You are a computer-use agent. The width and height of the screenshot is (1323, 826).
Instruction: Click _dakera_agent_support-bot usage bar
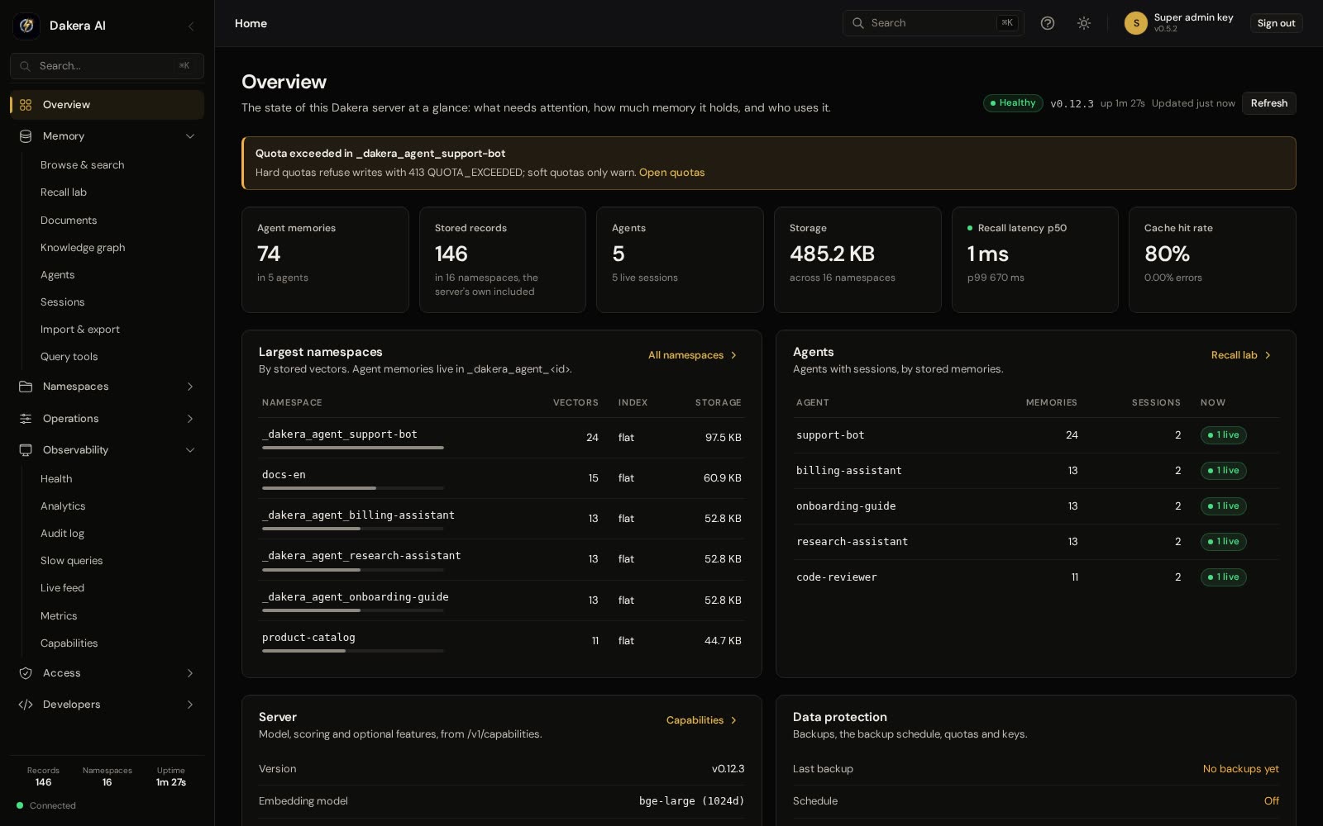353,448
